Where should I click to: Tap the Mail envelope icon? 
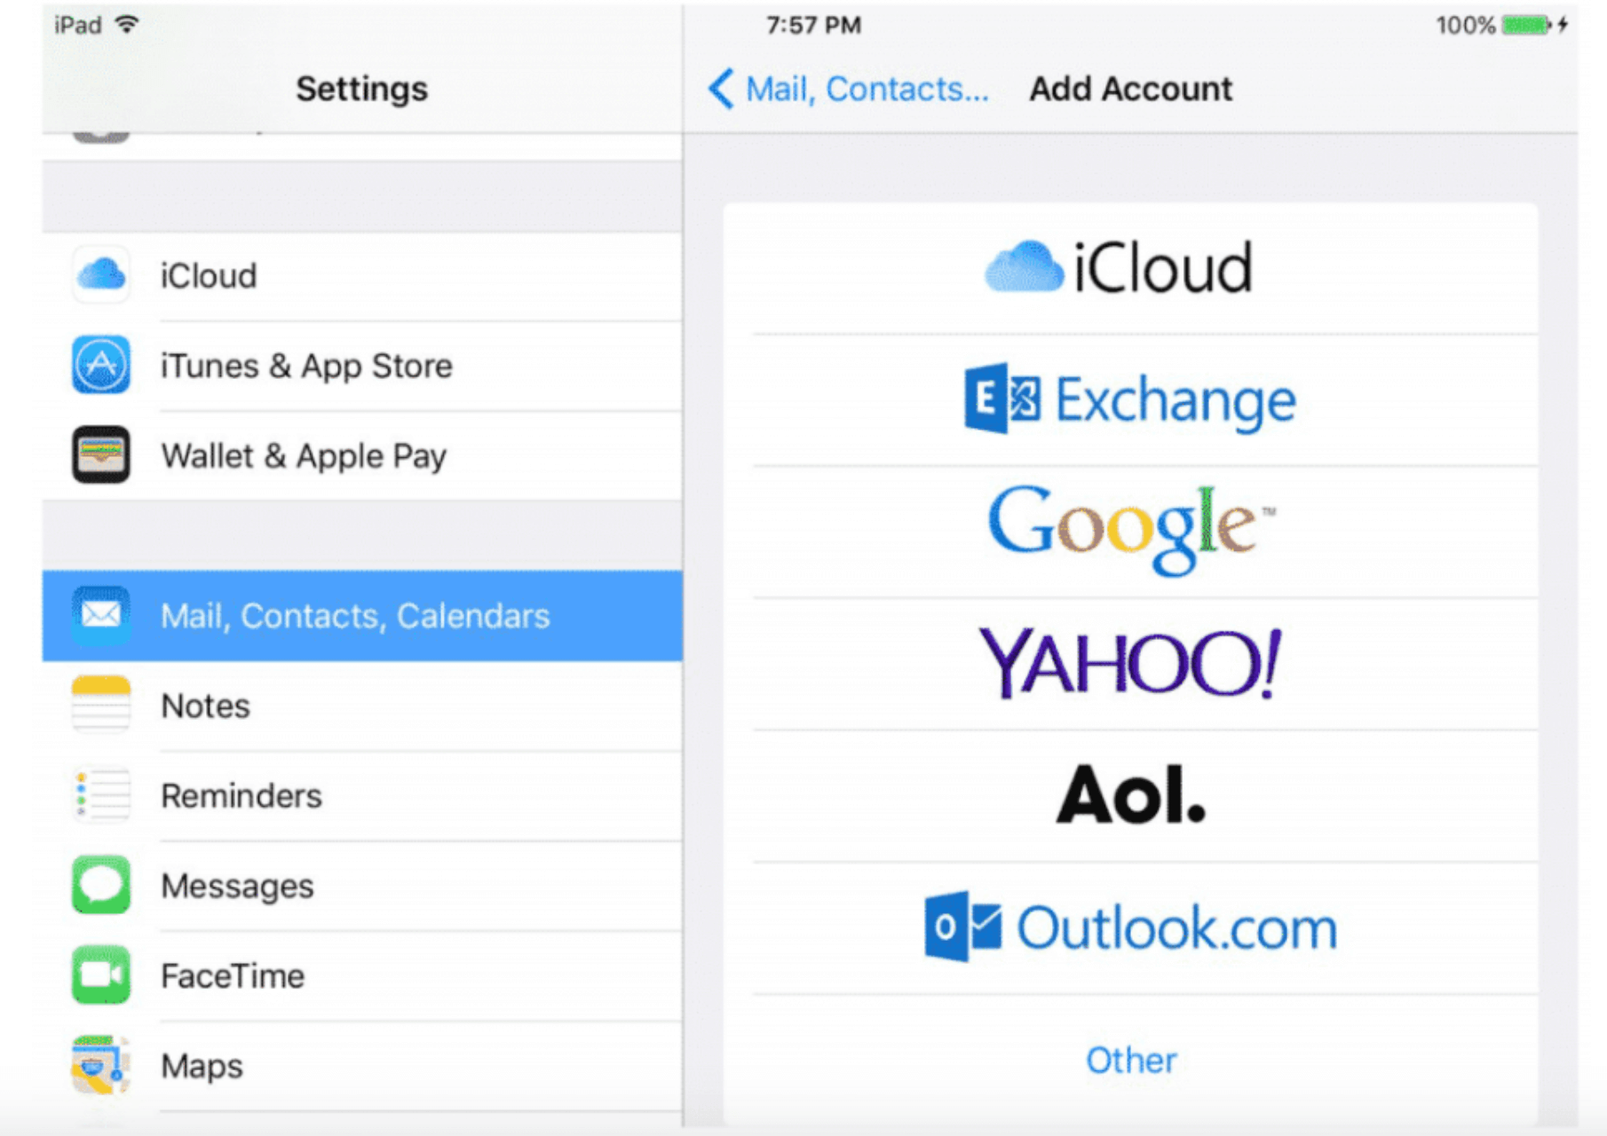[100, 615]
